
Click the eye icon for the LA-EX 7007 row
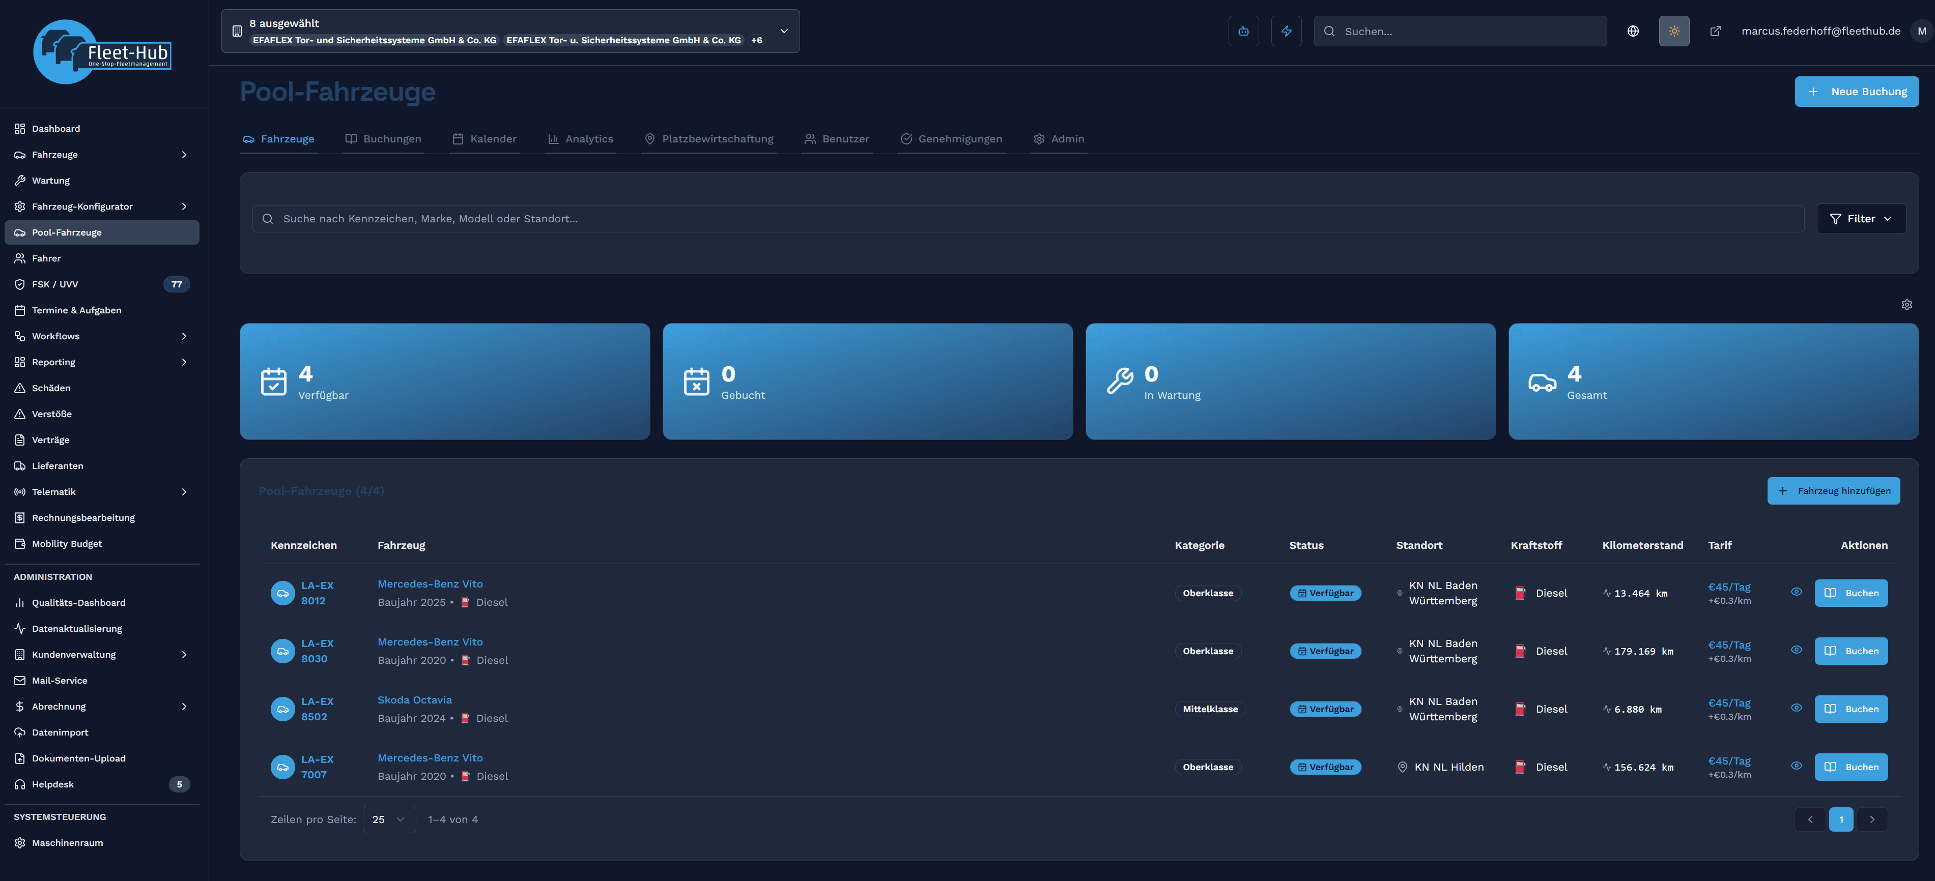1796,766
